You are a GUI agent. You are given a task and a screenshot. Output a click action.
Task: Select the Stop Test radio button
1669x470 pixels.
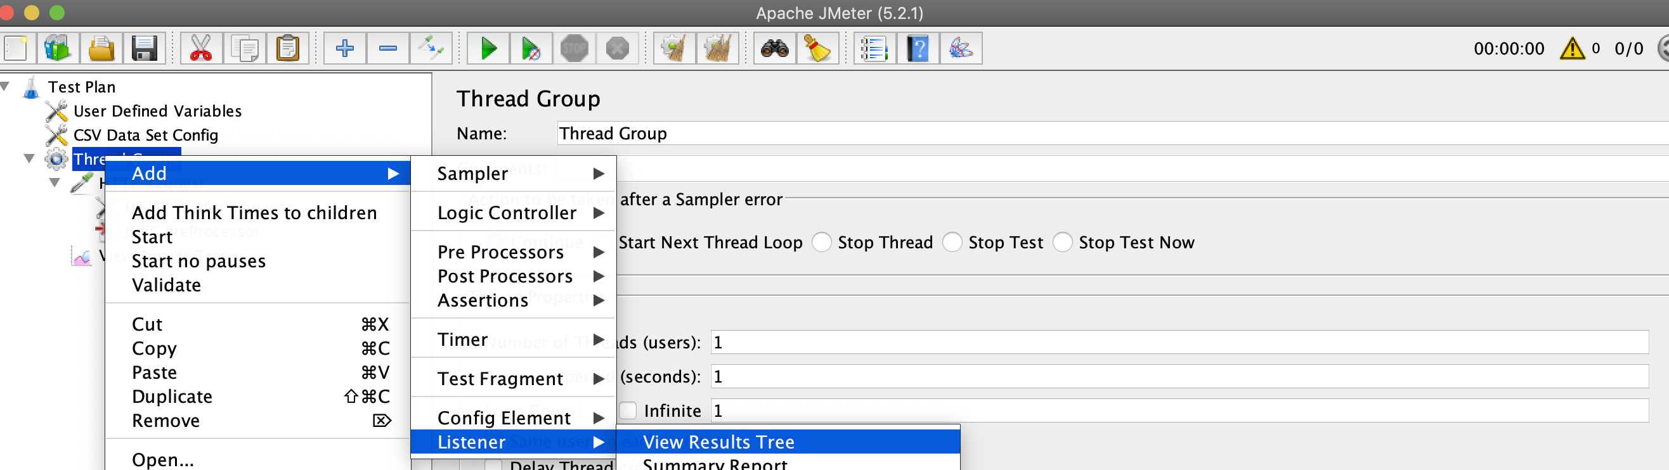pyautogui.click(x=952, y=242)
